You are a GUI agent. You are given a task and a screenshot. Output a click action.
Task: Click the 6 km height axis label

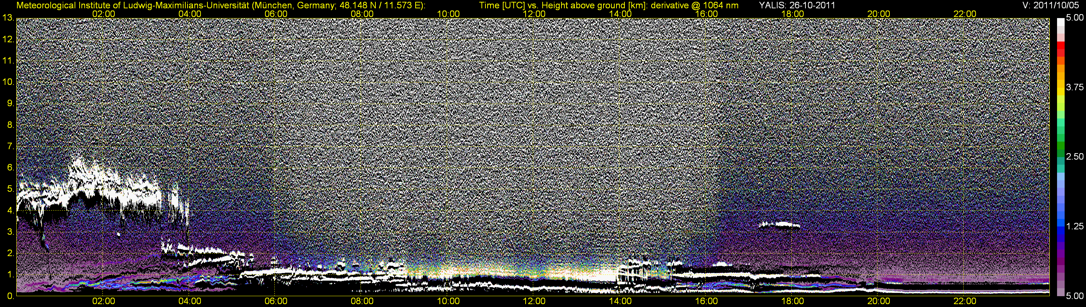pos(11,168)
